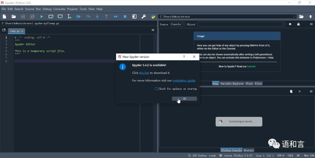Screen dimensions: 315x158
Task: Expand the Object combo box arrow
Action: pyautogui.click(x=284, y=24)
